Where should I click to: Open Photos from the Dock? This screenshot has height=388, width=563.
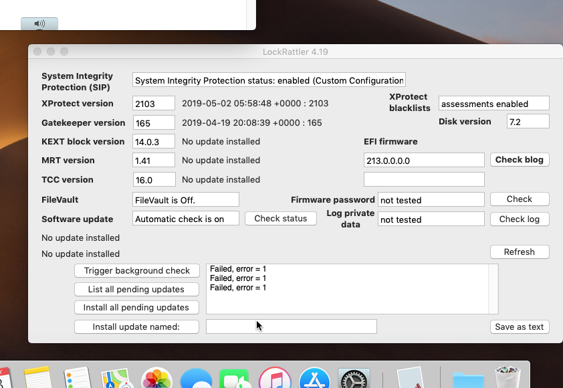pyautogui.click(x=156, y=379)
